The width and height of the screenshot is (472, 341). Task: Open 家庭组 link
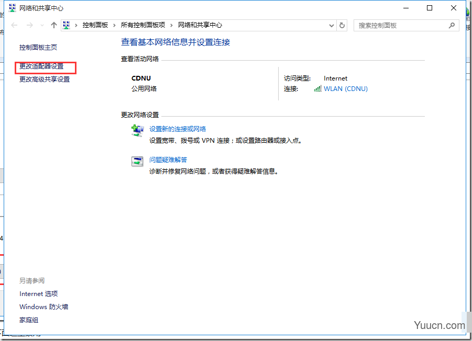tap(29, 320)
